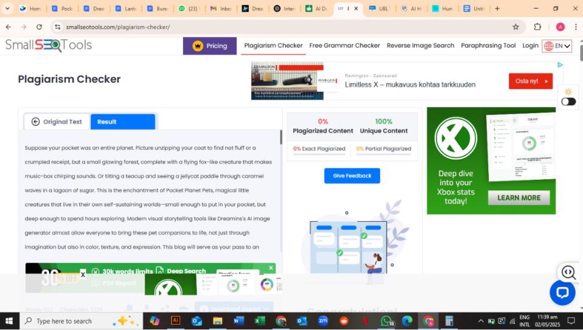The width and height of the screenshot is (583, 330).
Task: Open Microsoft Edge from the taskbar
Action: 407,321
